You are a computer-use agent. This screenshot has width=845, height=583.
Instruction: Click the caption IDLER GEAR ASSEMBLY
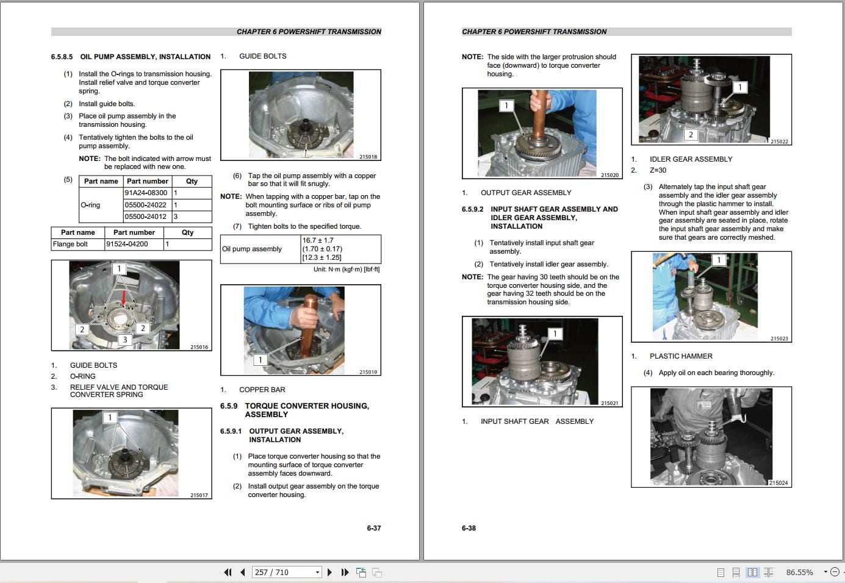pyautogui.click(x=691, y=159)
